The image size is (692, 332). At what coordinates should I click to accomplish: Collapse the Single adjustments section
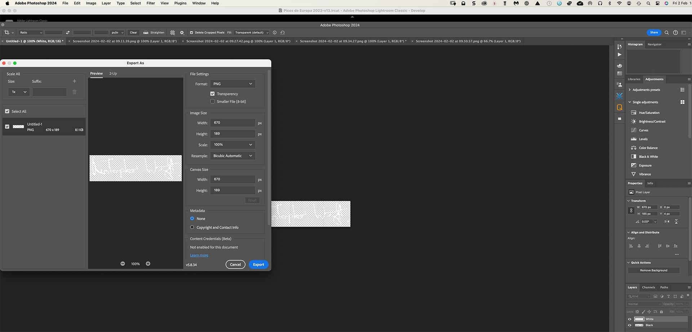point(629,102)
